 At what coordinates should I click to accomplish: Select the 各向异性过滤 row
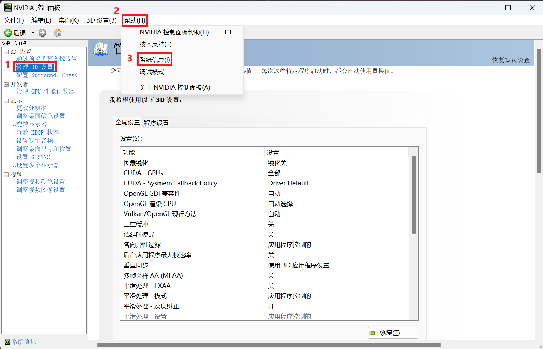pyautogui.click(x=265, y=245)
